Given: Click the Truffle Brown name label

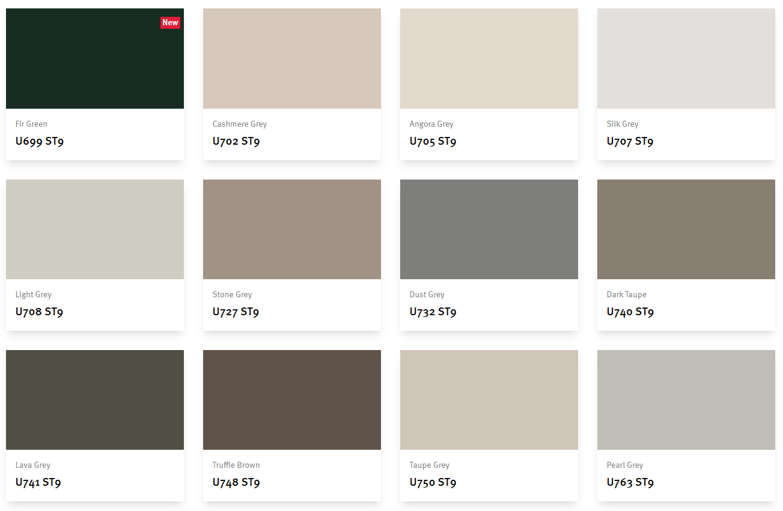Looking at the screenshot, I should click(x=236, y=465).
